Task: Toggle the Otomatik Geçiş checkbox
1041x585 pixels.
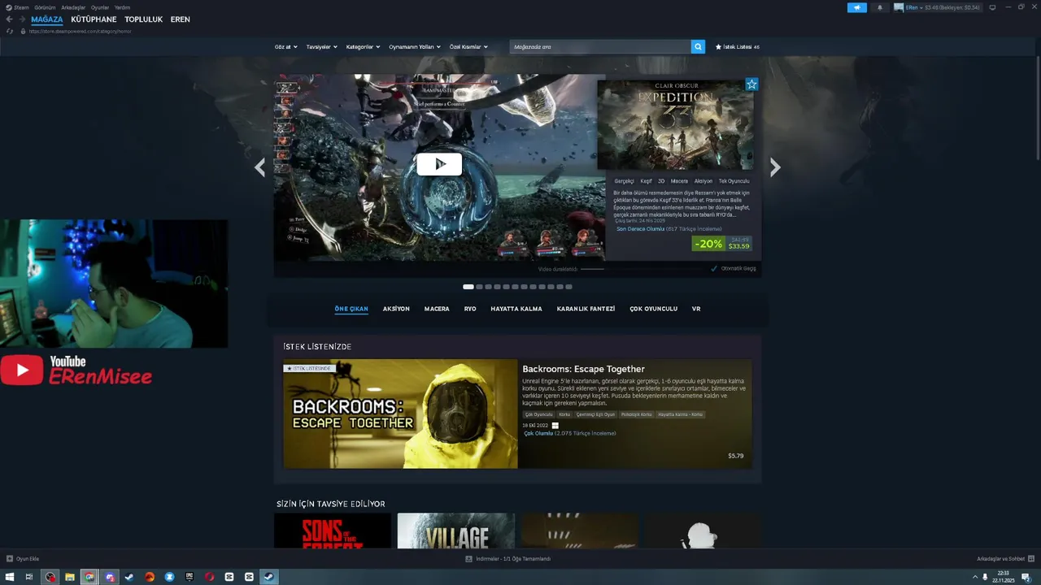Action: (714, 268)
